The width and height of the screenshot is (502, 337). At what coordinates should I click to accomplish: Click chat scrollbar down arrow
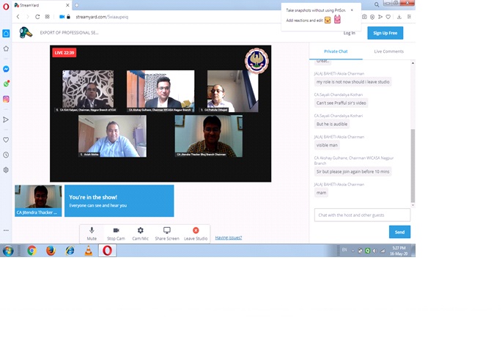click(413, 205)
